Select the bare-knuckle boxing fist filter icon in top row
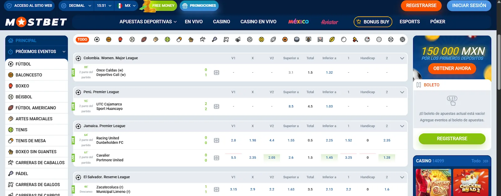 (x=191, y=39)
